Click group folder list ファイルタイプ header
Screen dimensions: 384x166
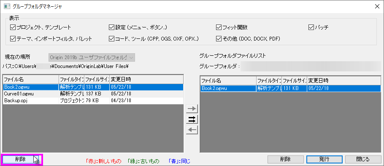pyautogui.click(x=269, y=80)
